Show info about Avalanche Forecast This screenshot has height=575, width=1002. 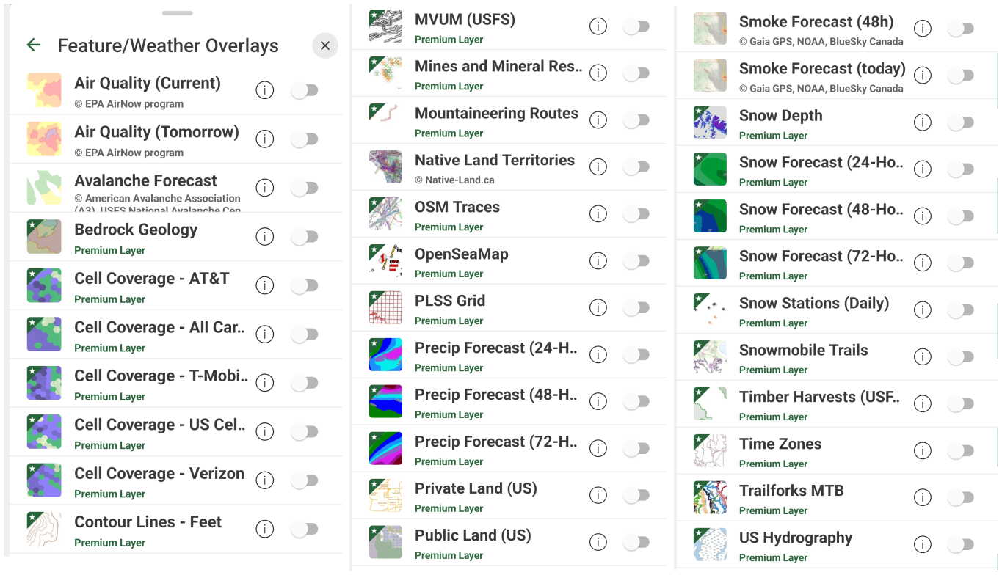click(x=264, y=188)
